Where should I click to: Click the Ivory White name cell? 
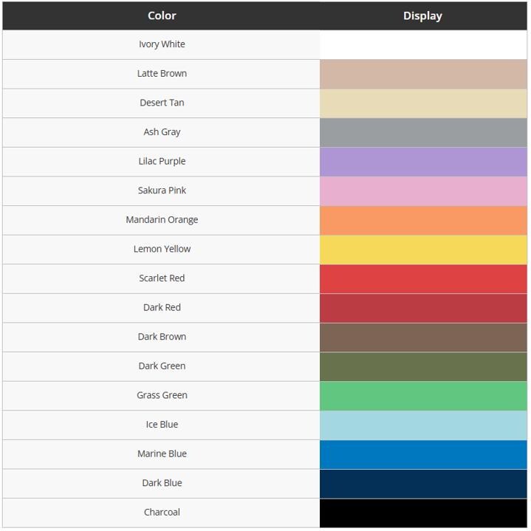161,45
